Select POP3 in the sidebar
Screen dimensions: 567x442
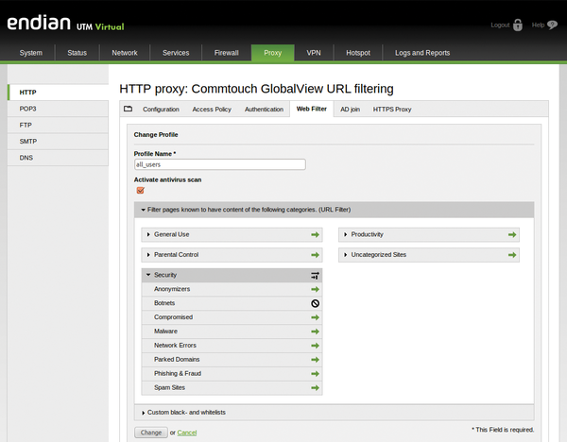(x=58, y=109)
